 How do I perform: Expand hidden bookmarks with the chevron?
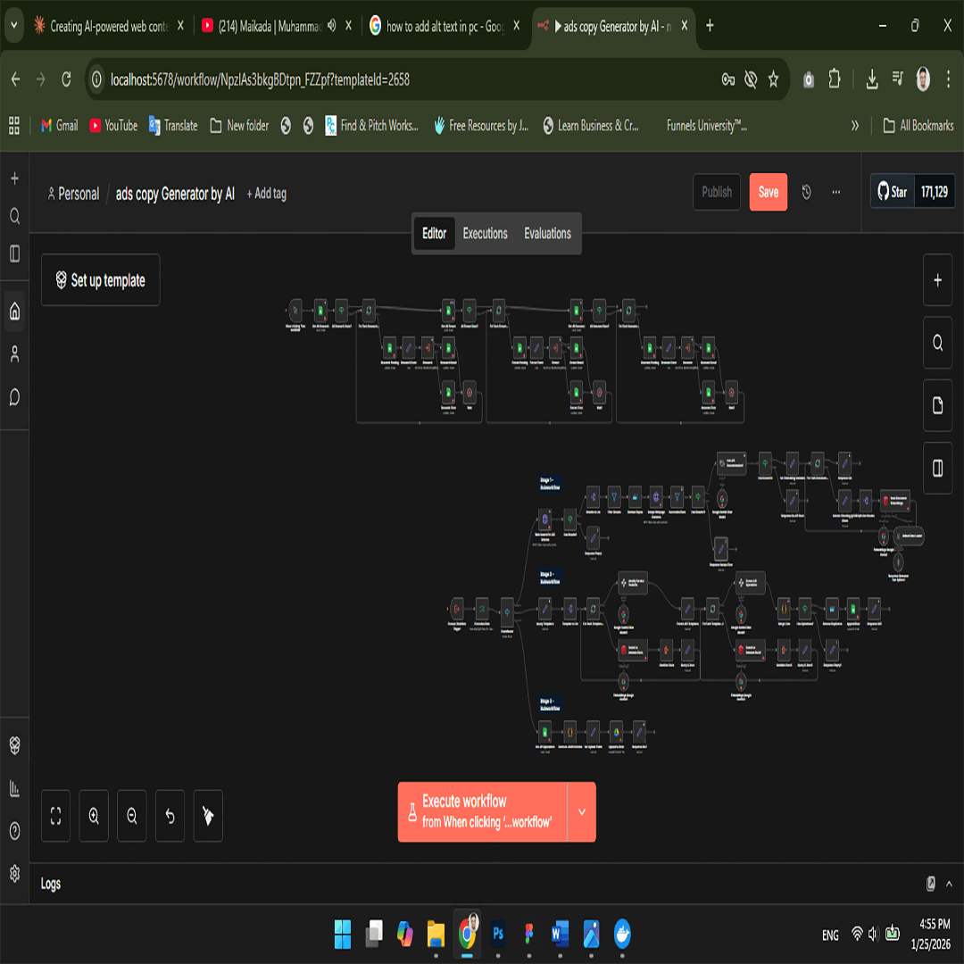click(855, 126)
